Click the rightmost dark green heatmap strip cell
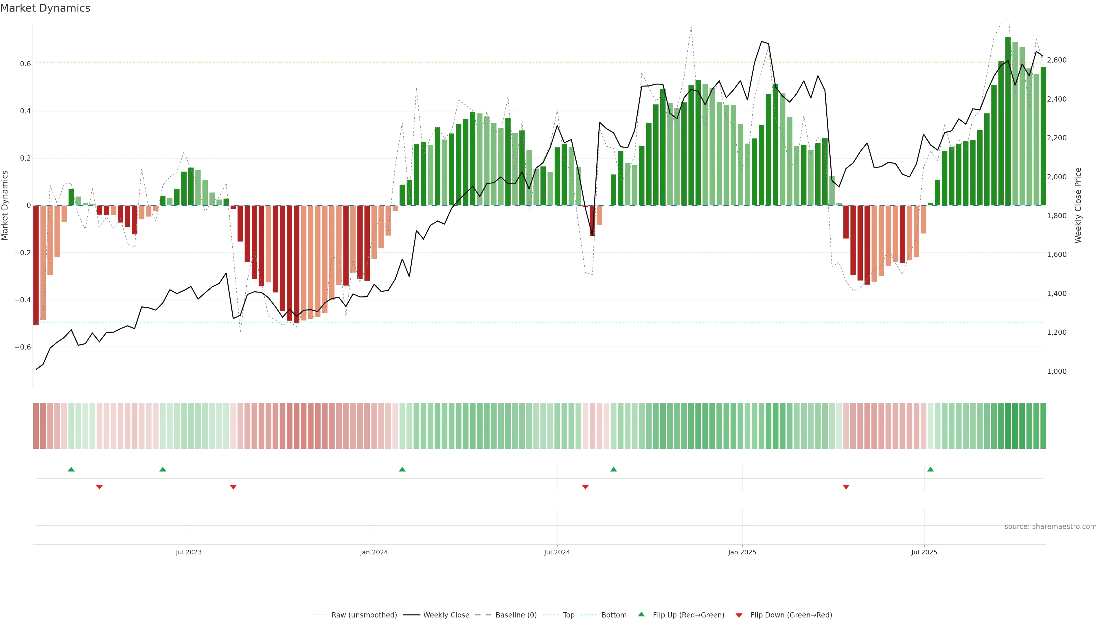1111x625 pixels. (1043, 426)
